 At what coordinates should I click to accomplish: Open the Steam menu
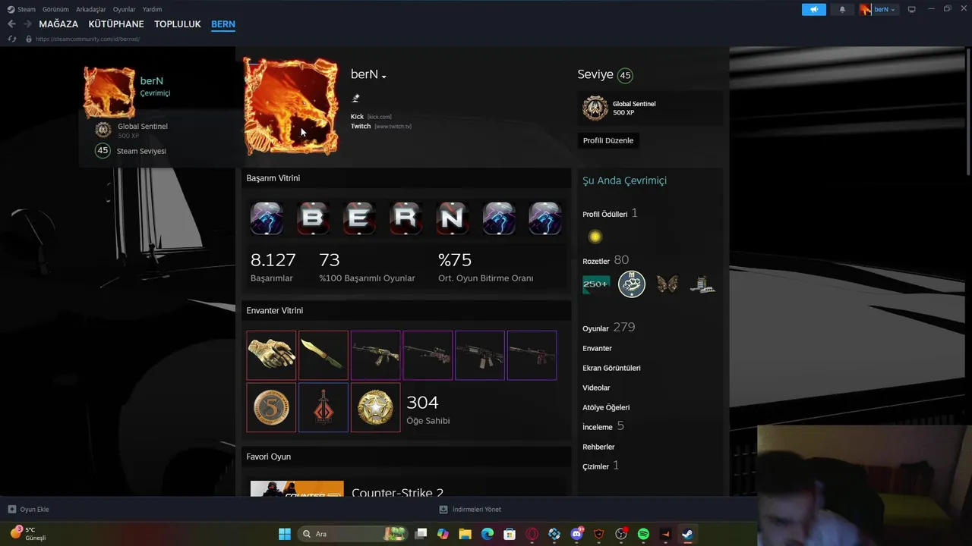coord(21,9)
